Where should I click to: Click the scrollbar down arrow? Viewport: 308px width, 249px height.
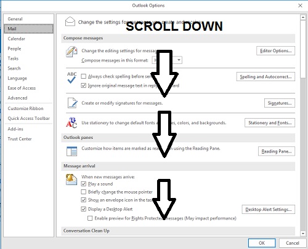(303, 233)
